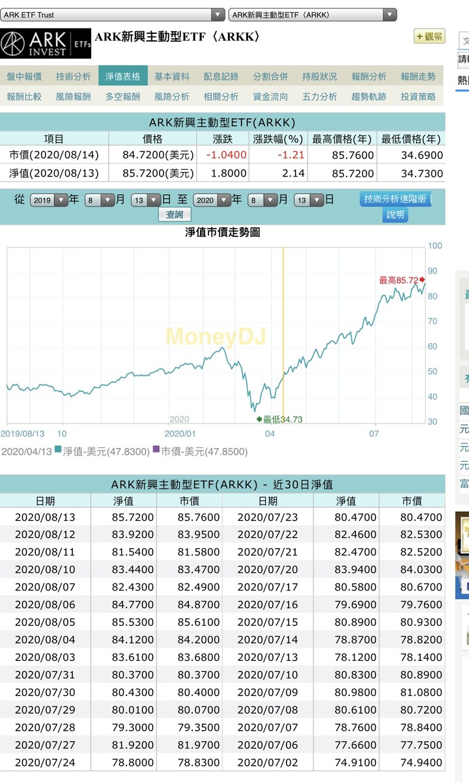Click the 最高85.72 marker on the chart
The image size is (469, 782).
tap(401, 280)
